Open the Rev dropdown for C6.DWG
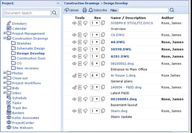The image size is (192, 133). [95, 35]
